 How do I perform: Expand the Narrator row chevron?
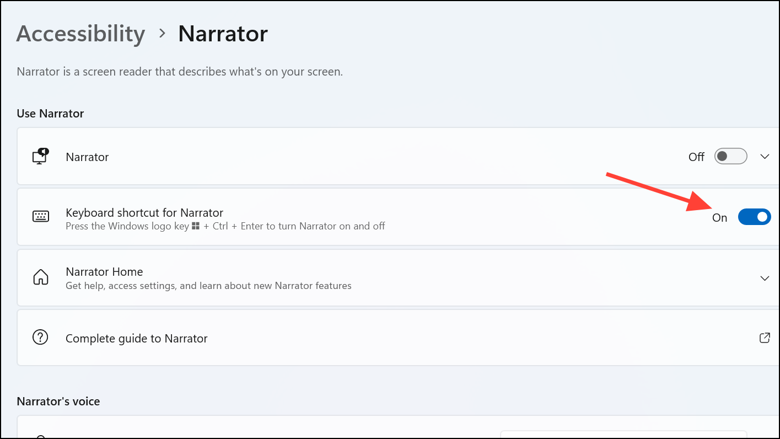pos(765,157)
